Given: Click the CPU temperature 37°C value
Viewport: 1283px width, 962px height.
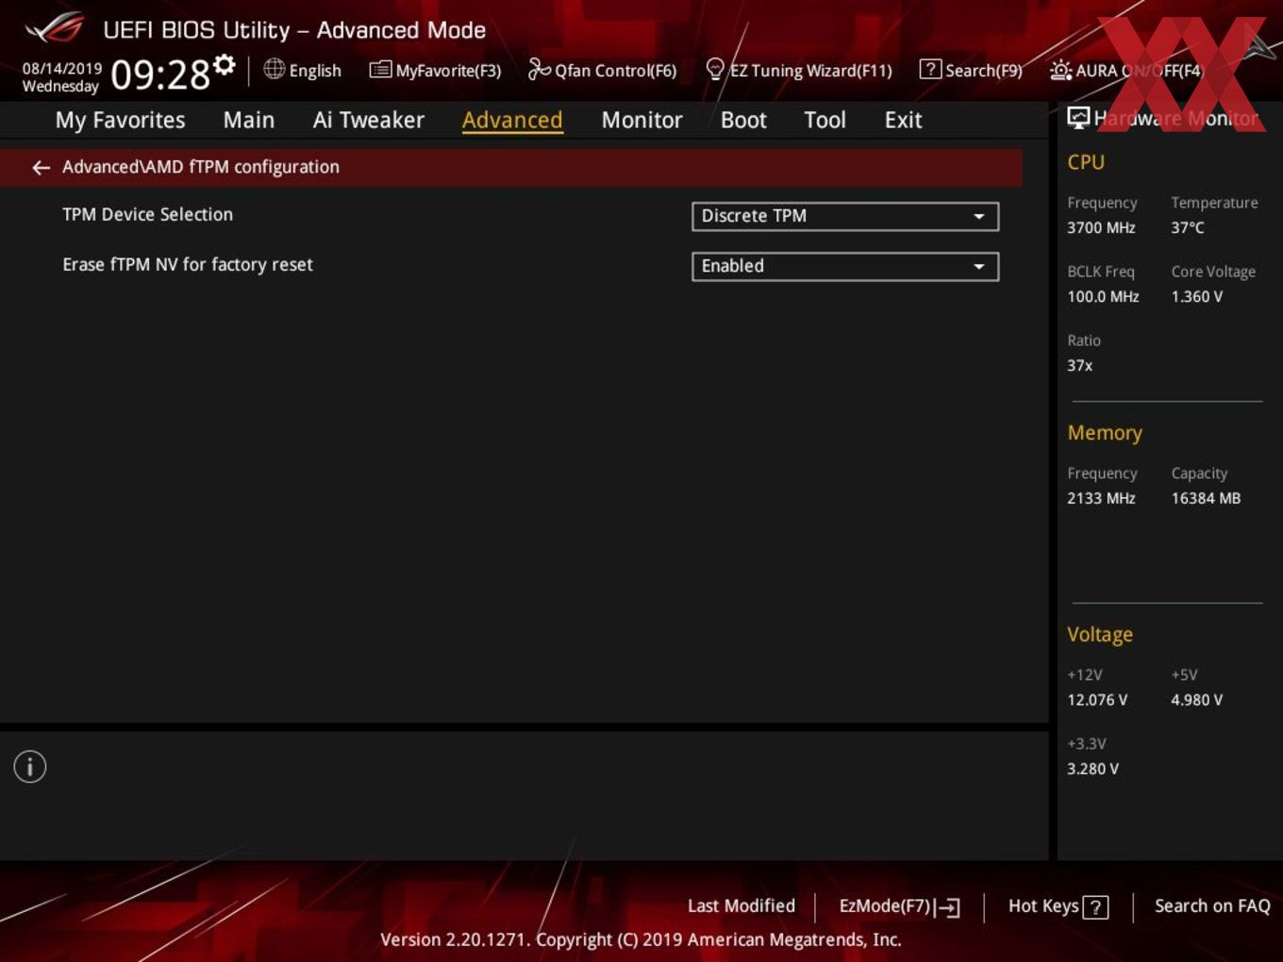Looking at the screenshot, I should pos(1188,228).
